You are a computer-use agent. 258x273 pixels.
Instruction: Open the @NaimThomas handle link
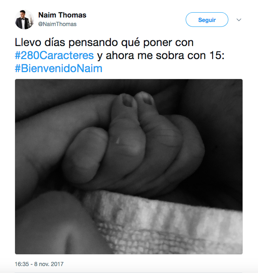click(x=57, y=24)
